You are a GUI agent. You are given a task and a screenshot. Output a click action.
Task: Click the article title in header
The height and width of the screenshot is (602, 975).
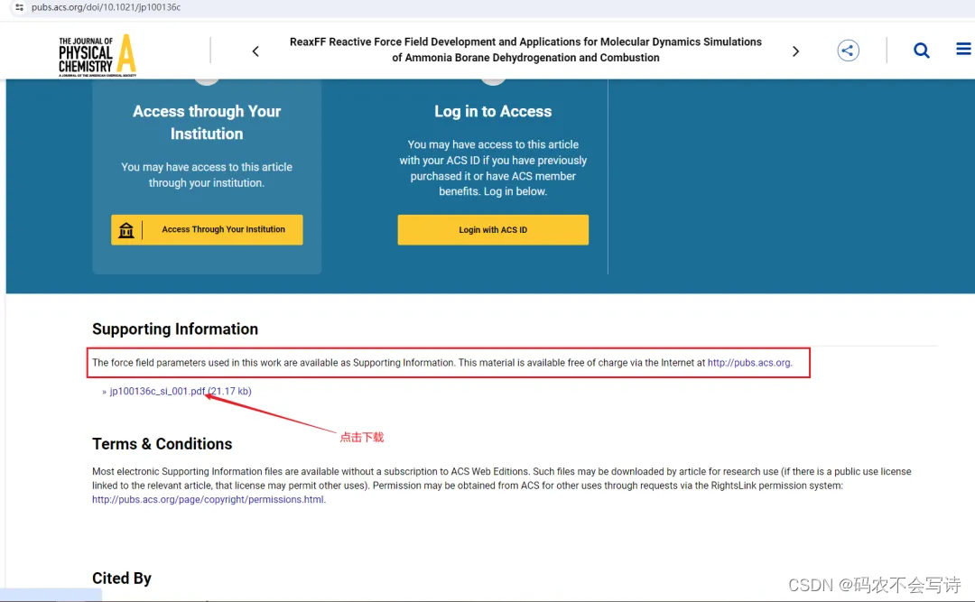[525, 50]
